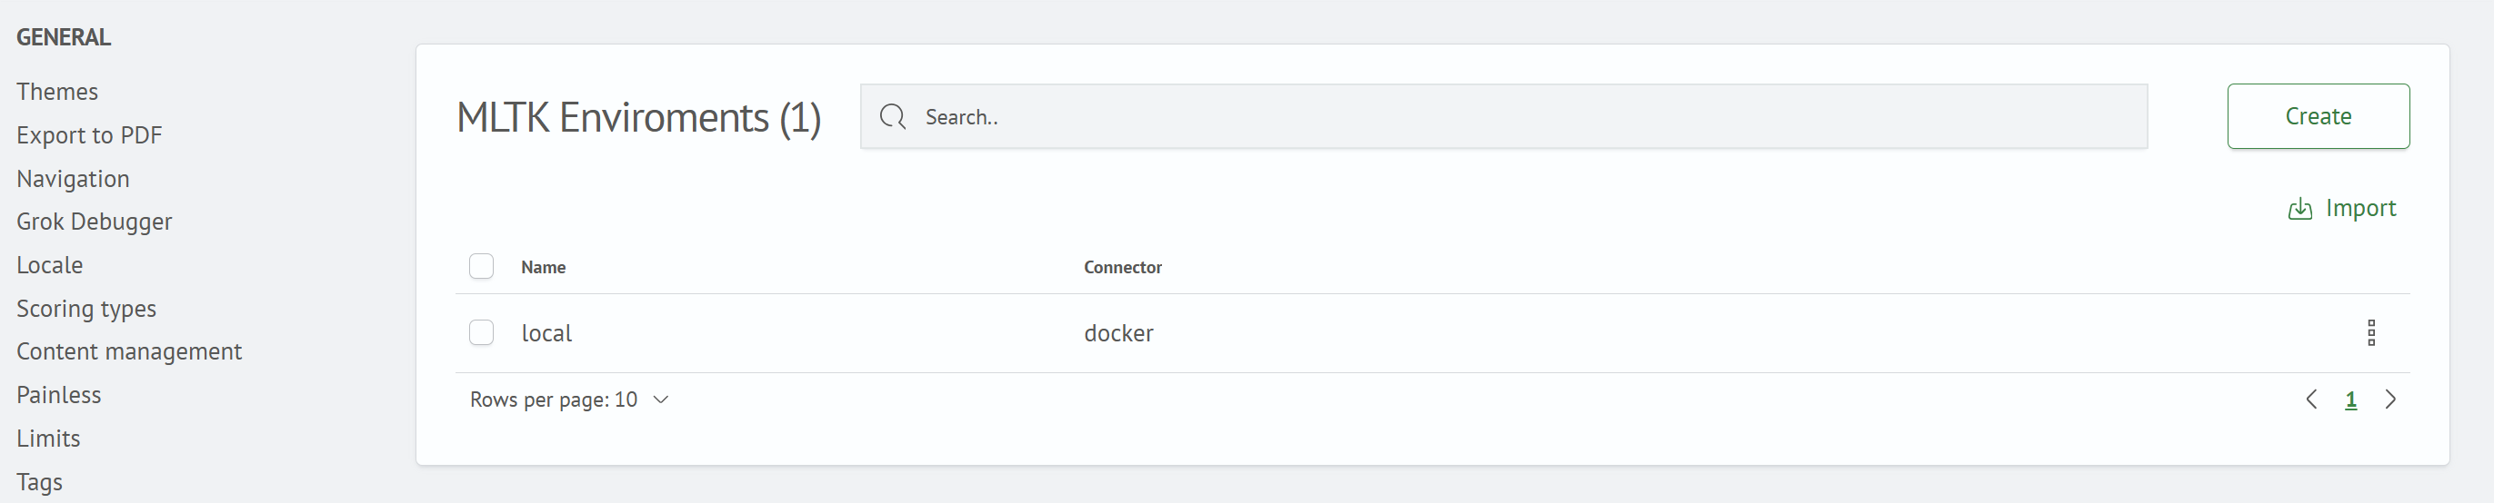
Task: Open Content management settings
Action: (129, 351)
